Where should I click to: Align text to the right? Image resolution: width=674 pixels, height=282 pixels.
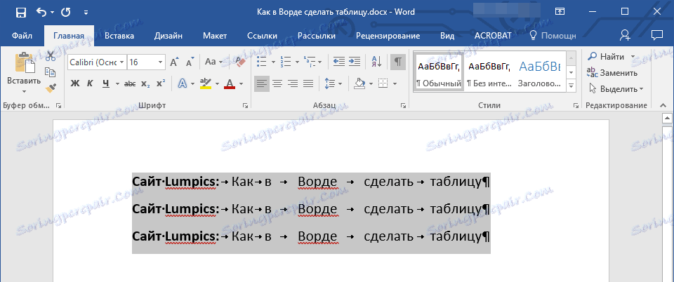[x=293, y=83]
